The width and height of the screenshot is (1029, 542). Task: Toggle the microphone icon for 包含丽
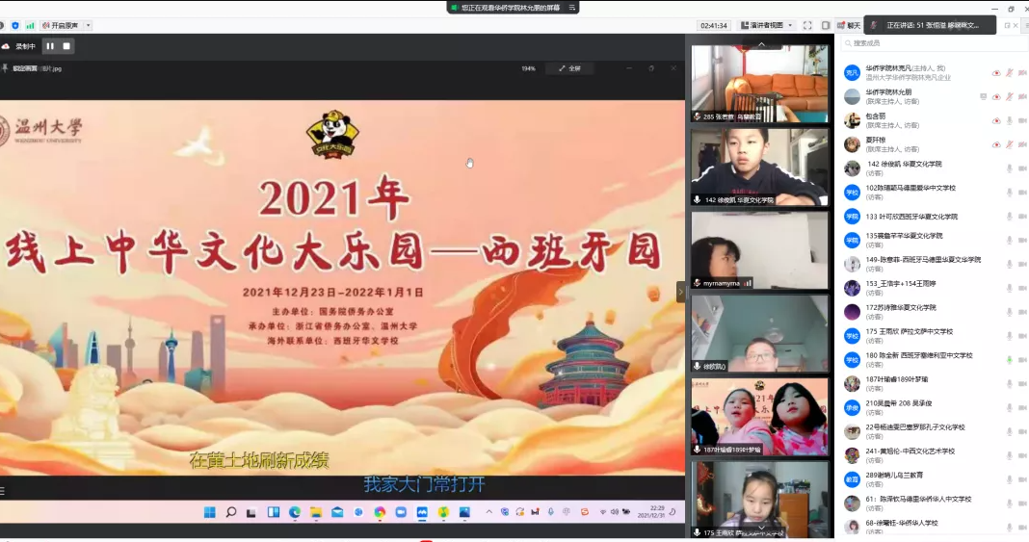coord(1010,120)
